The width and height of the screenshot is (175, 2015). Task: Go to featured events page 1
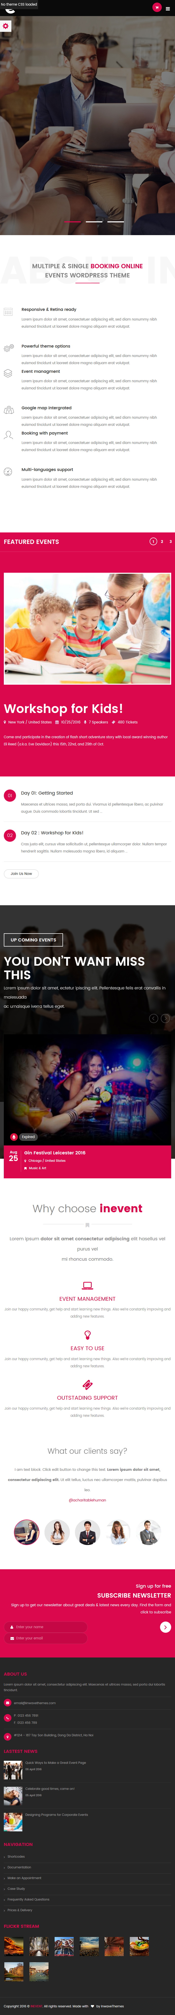[x=153, y=541]
